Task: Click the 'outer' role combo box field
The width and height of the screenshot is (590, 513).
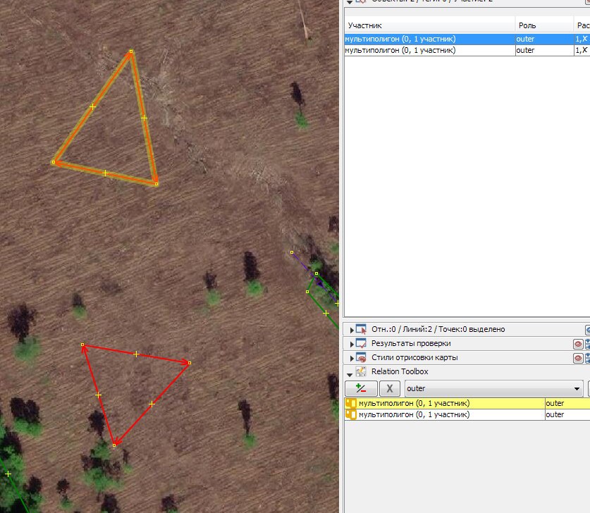Action: pyautogui.click(x=493, y=388)
